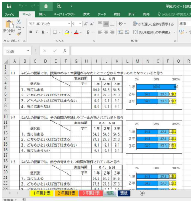
Task: Open the underline style dropdown arrow
Action: 47,32
